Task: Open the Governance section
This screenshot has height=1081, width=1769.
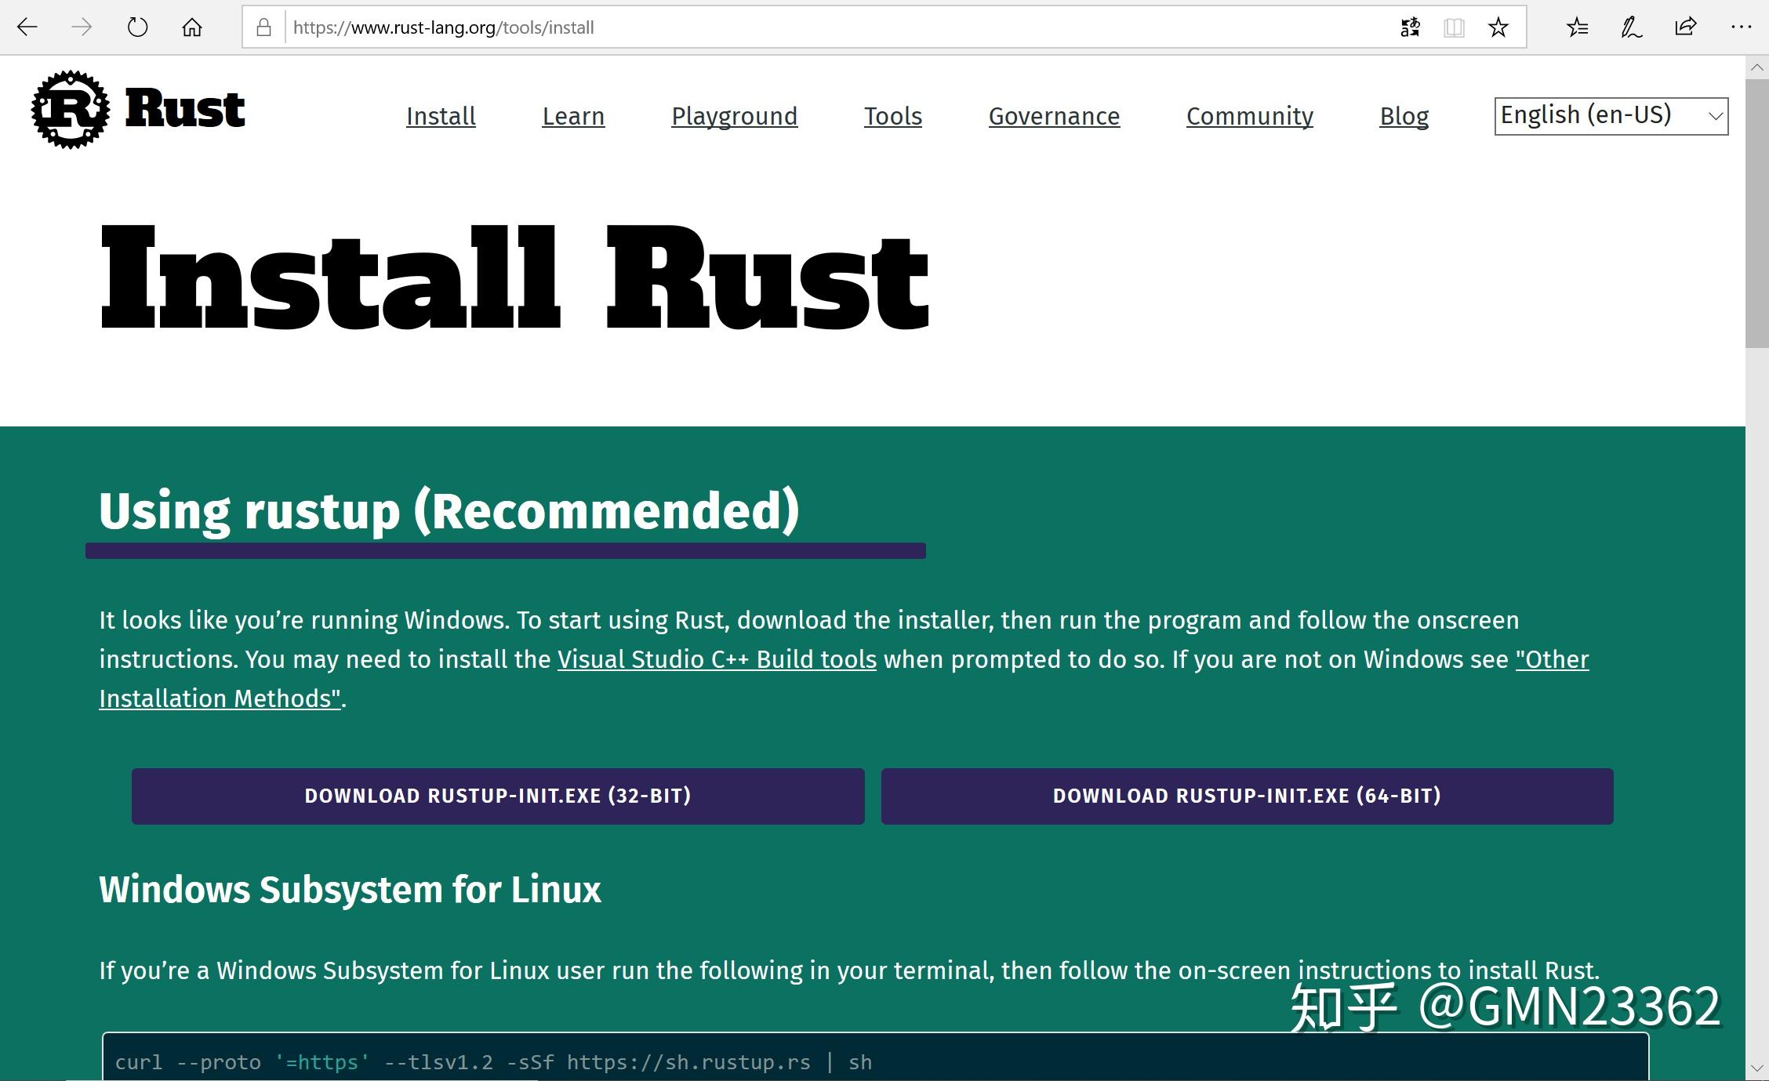Action: pyautogui.click(x=1054, y=116)
